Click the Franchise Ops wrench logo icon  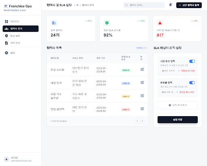click(6, 6)
